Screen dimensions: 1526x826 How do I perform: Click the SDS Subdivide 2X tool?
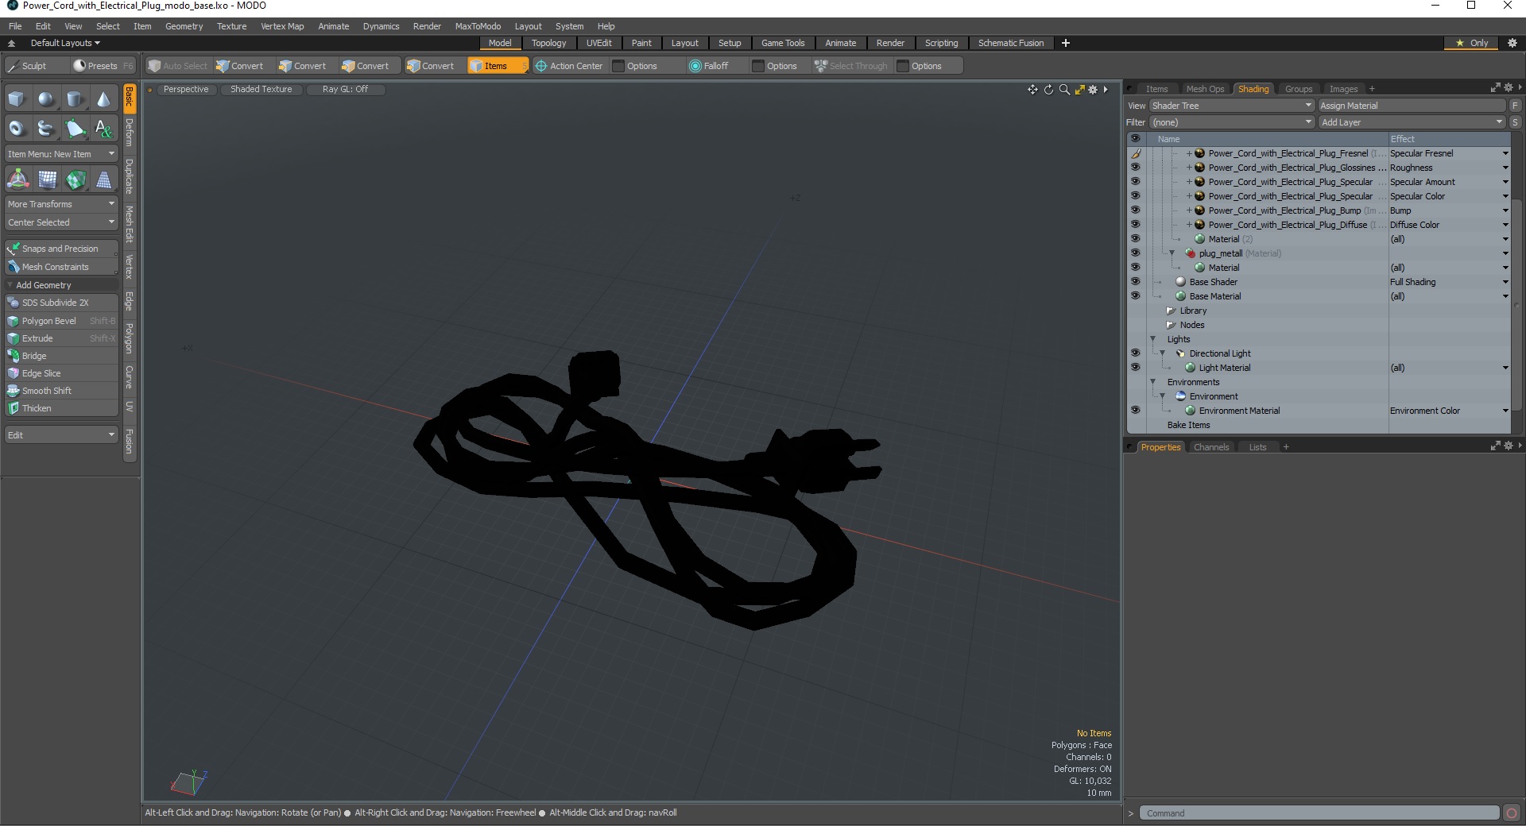click(x=62, y=303)
